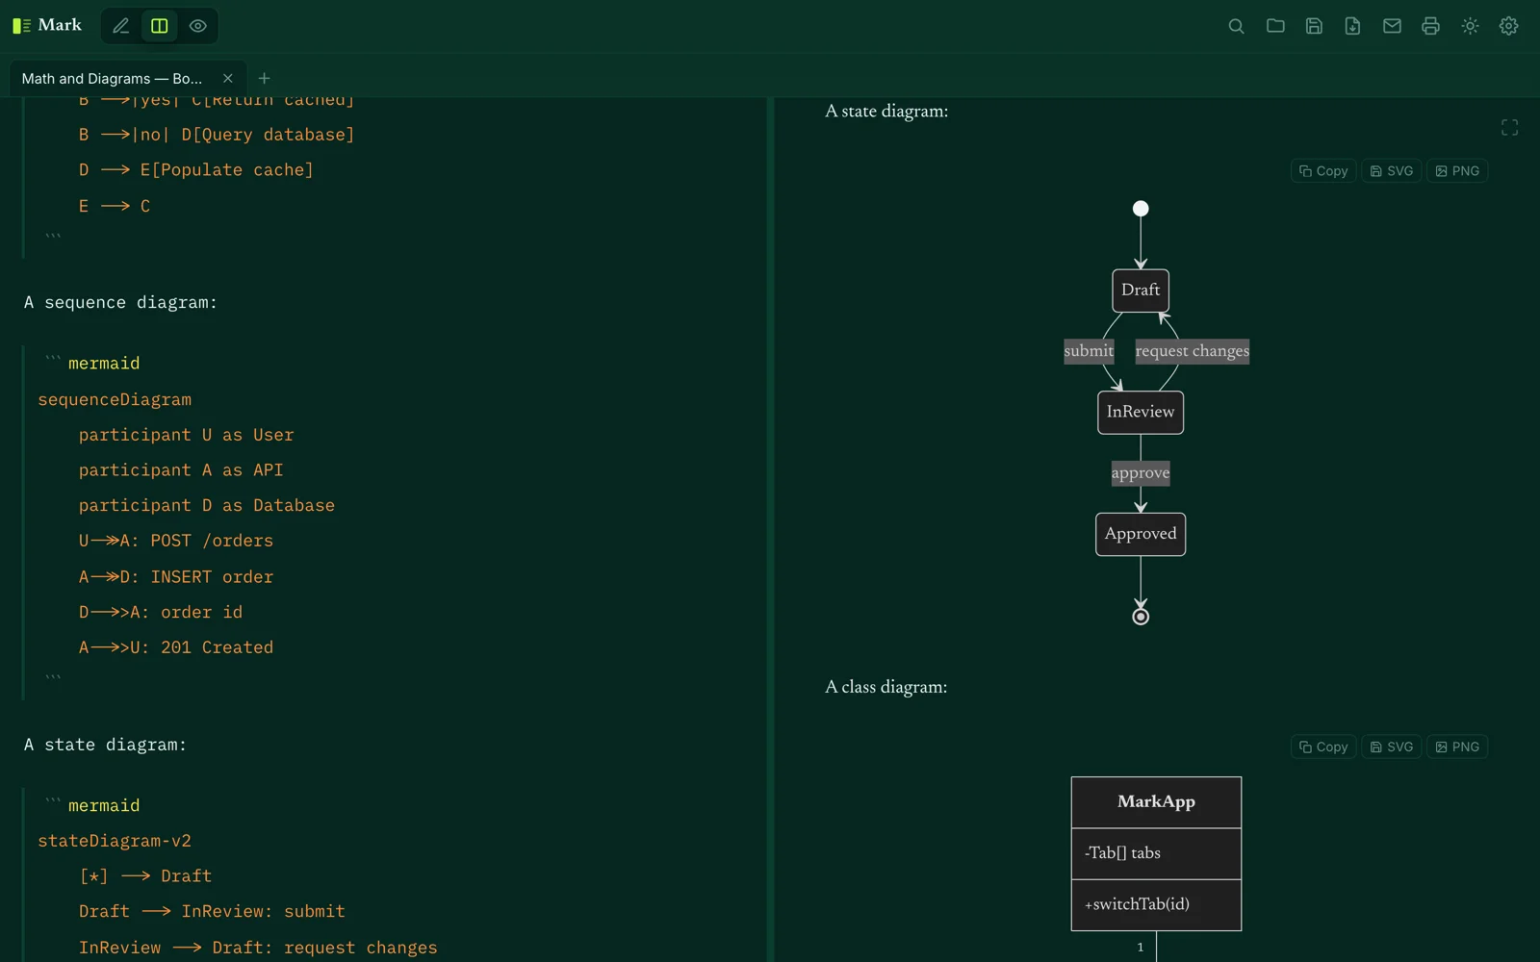Switch to editor-only mode with the pencil icon
Viewport: 1540px width, 962px height.
pos(120,26)
